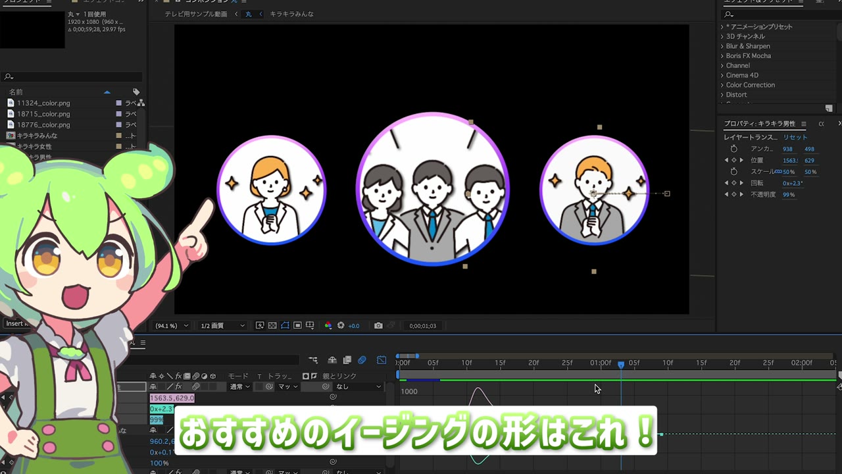842x474 pixels.
Task: Go to next position keyframe arrow
Action: click(741, 160)
